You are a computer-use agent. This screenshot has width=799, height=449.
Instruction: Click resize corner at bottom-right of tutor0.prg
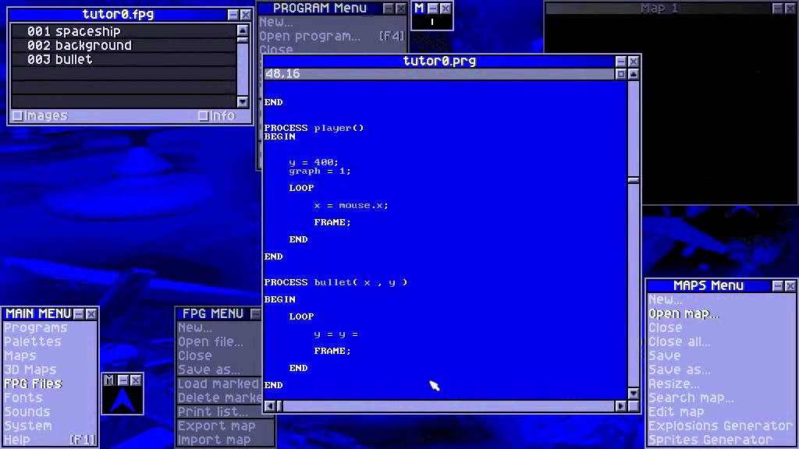pos(634,406)
